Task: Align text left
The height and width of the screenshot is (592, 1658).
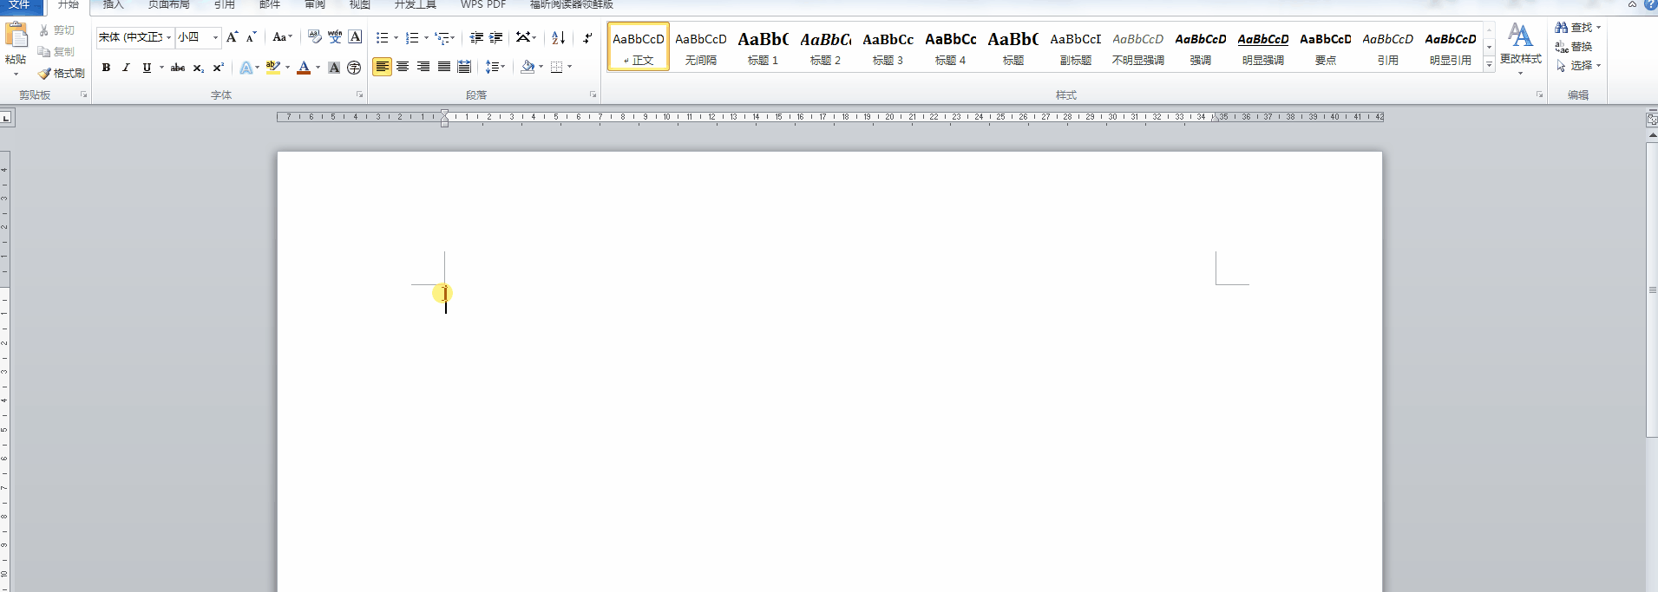Action: point(382,67)
